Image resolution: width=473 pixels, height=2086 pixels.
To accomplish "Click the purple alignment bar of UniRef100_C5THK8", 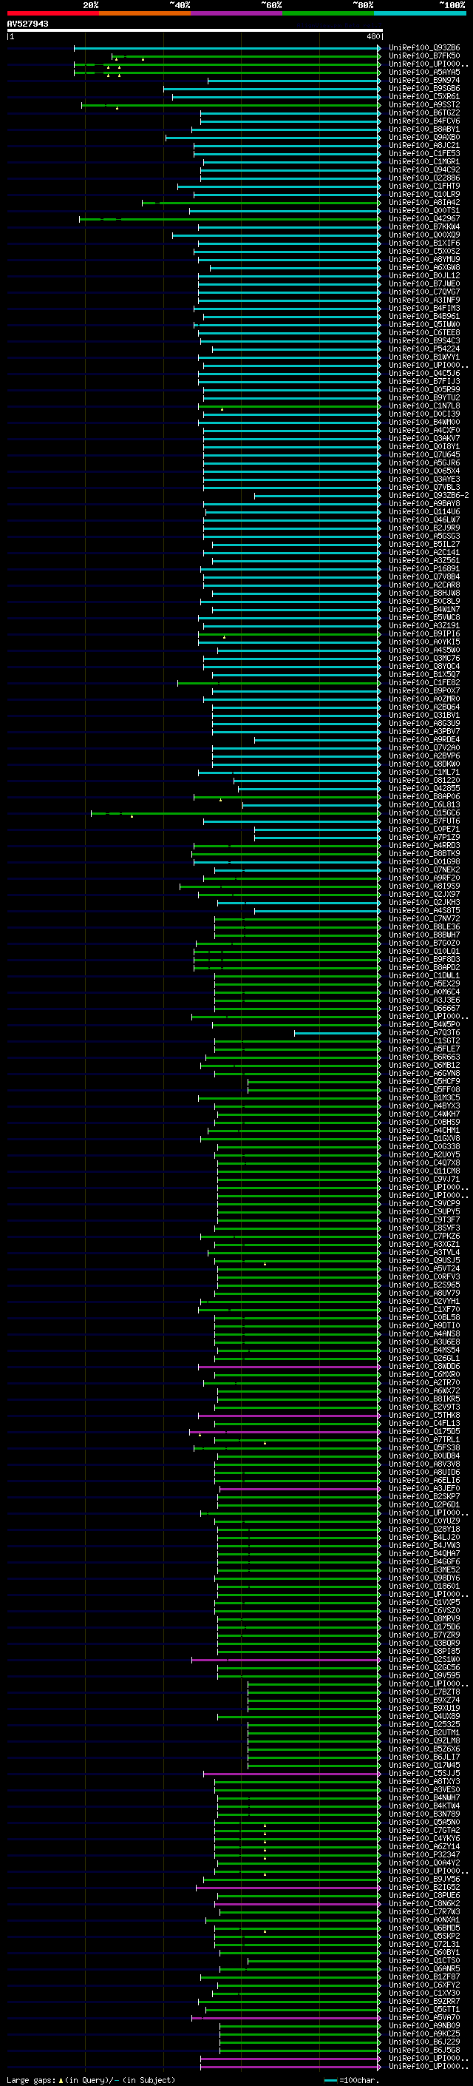I will tap(289, 1415).
